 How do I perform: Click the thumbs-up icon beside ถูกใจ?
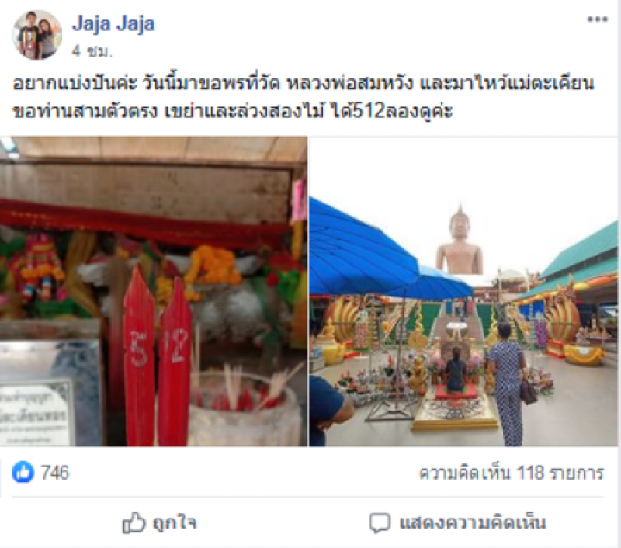(134, 522)
